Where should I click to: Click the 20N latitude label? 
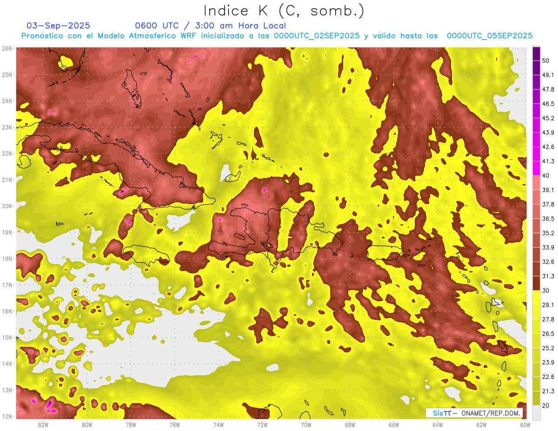coord(7,206)
